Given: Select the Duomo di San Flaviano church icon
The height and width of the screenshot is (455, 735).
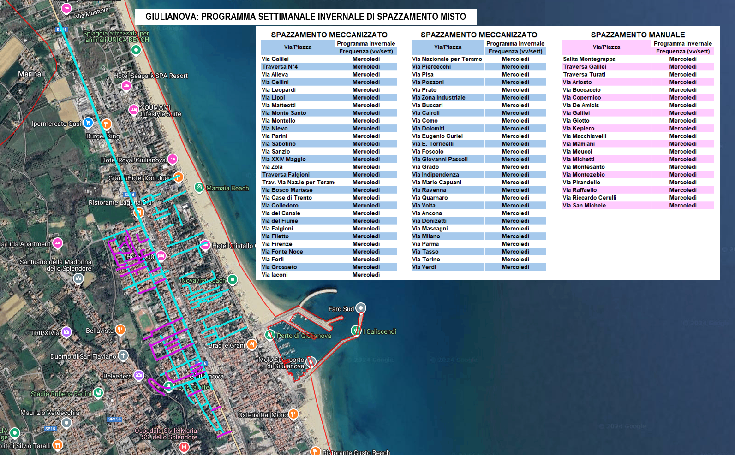Looking at the screenshot, I should click(x=123, y=355).
